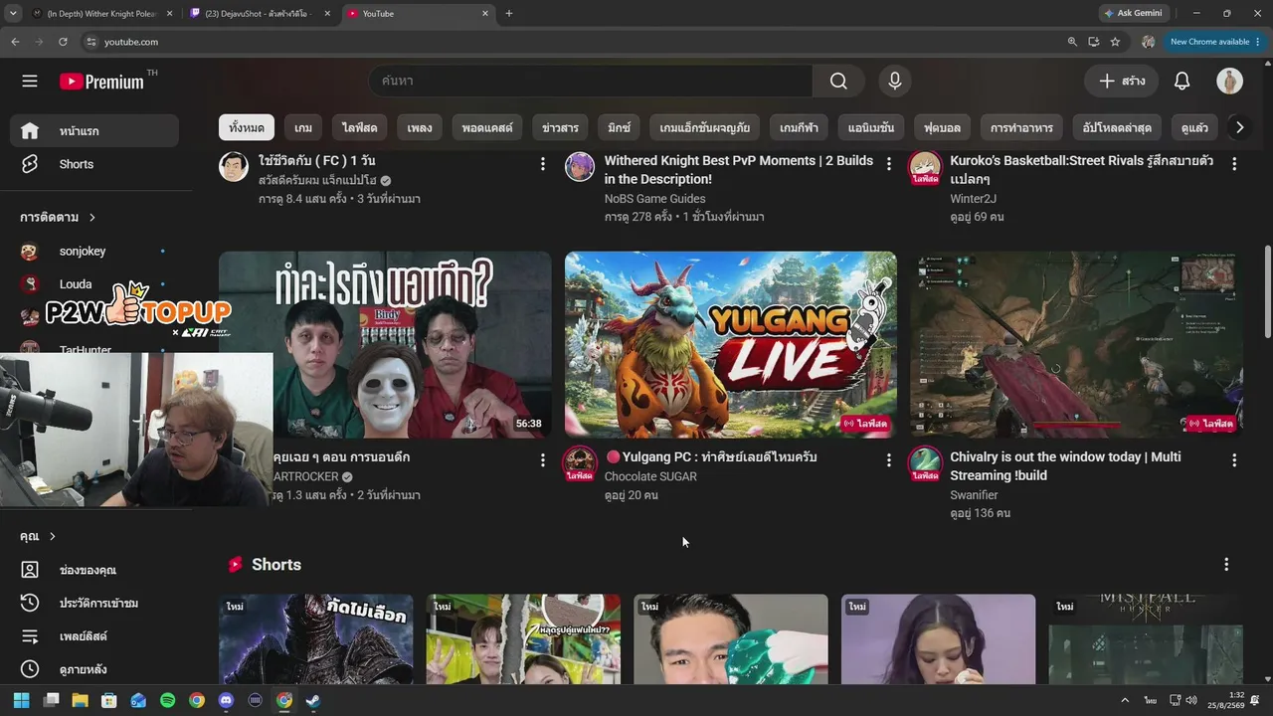Screen dimensions: 1273x716
Task: Open the Shorts section options menu
Action: (1226, 564)
